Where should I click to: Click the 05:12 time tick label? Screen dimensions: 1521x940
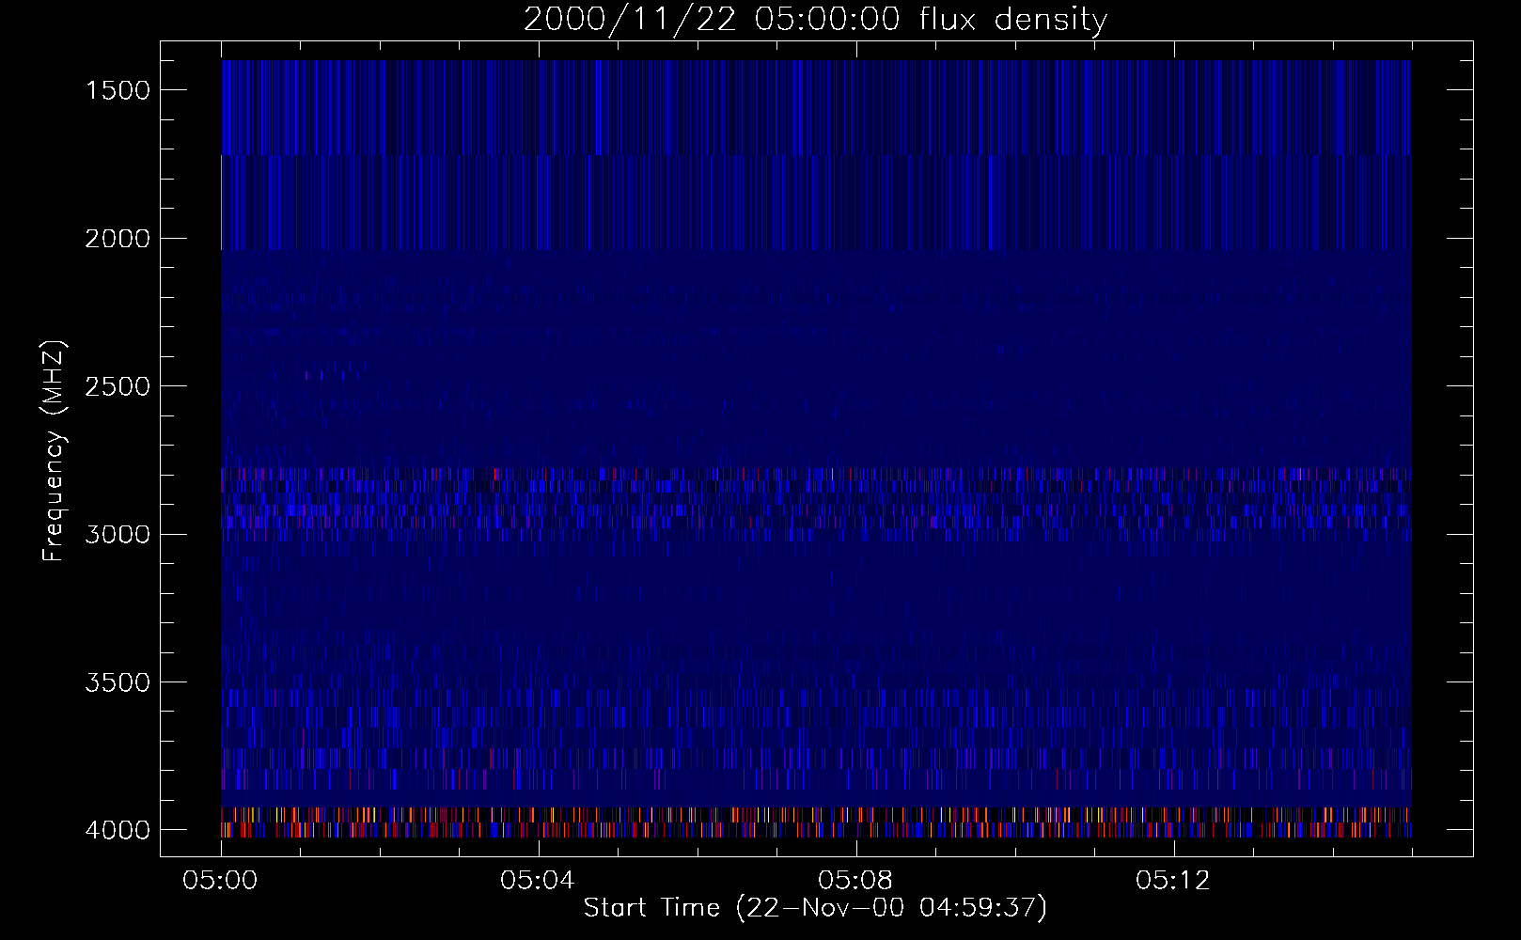click(1172, 881)
